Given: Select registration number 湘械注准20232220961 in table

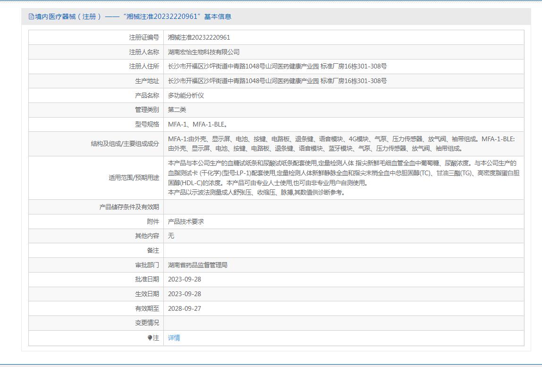Looking at the screenshot, I should pyautogui.click(x=199, y=37).
